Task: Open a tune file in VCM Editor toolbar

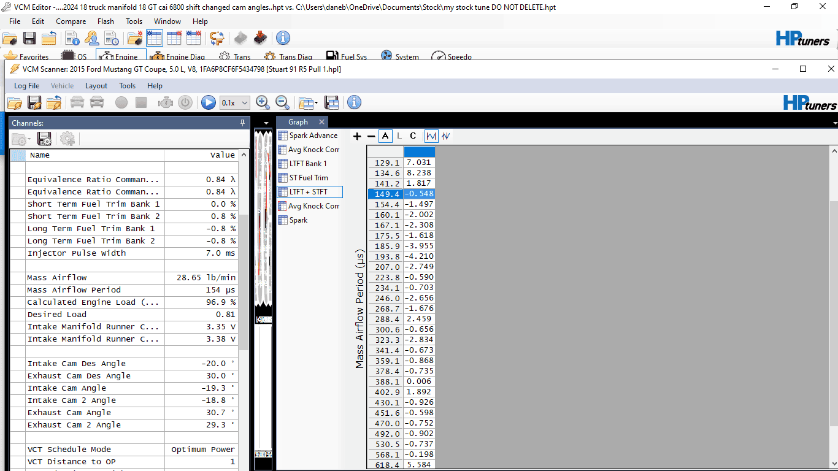Action: (9, 38)
